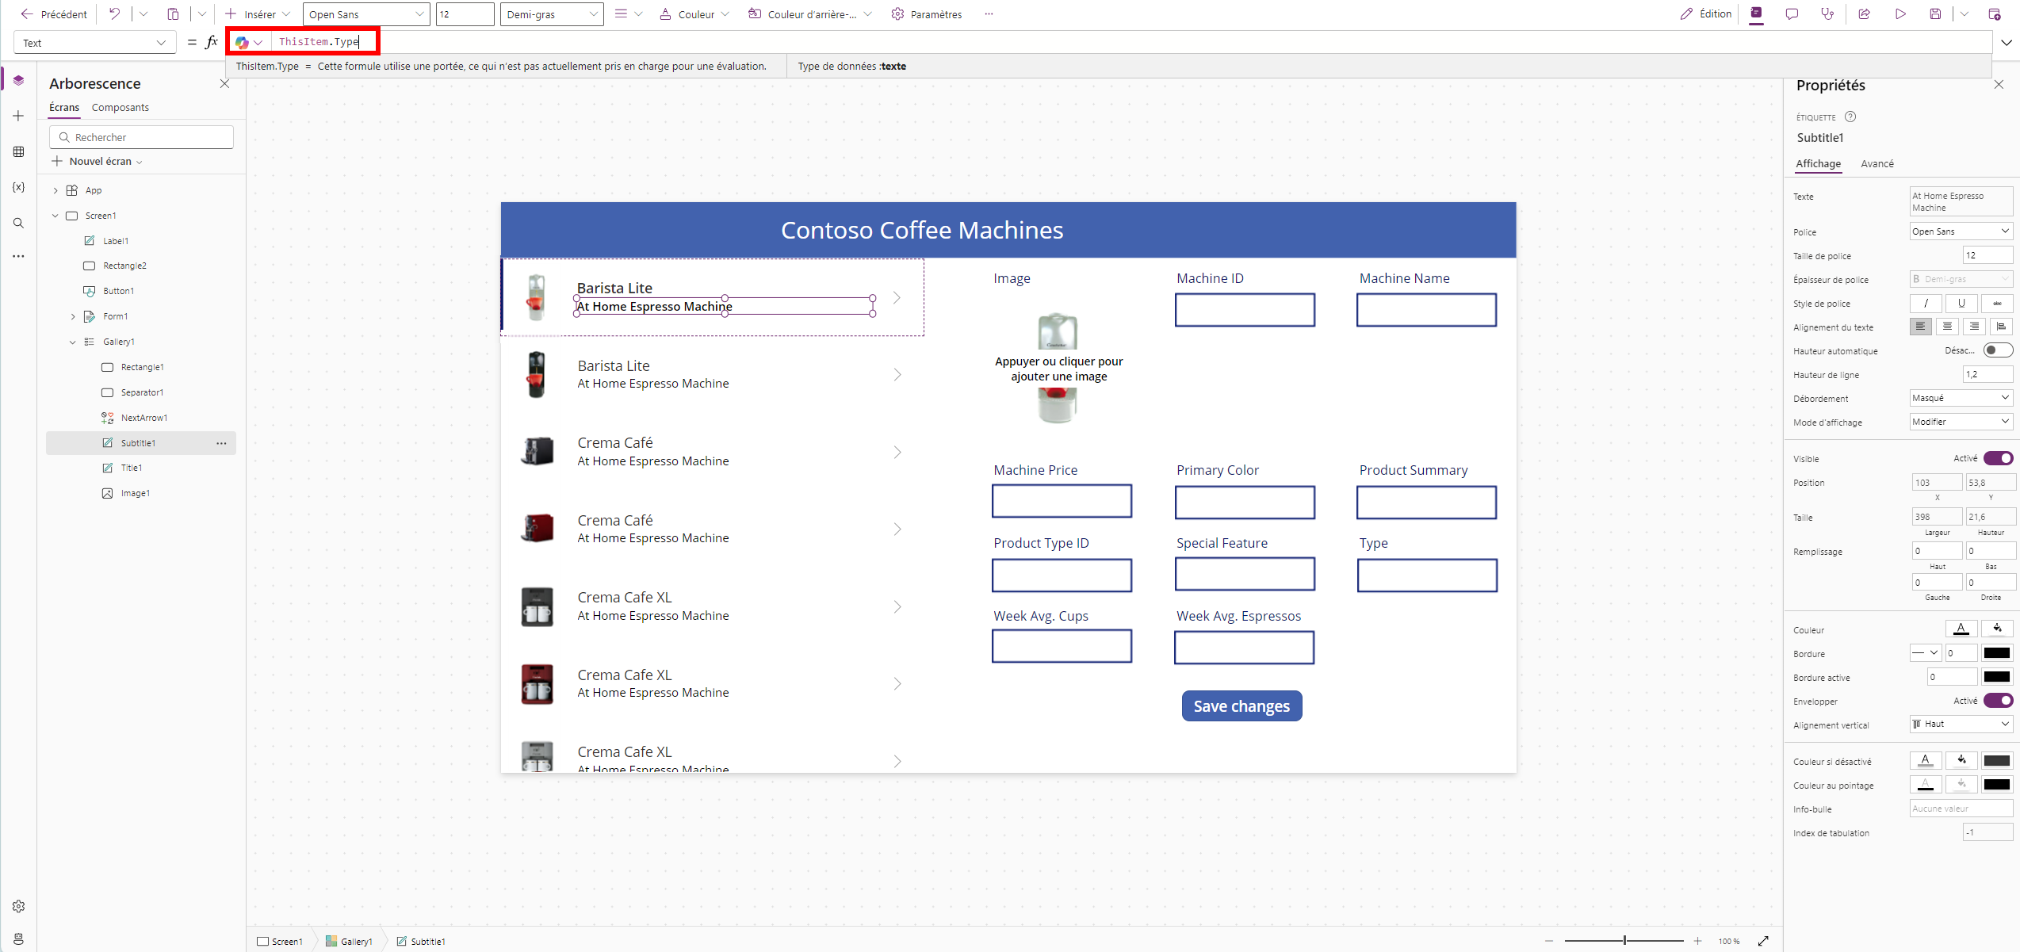Click the Share icon in top toolbar
Screen dimensions: 2020x952
[1864, 13]
